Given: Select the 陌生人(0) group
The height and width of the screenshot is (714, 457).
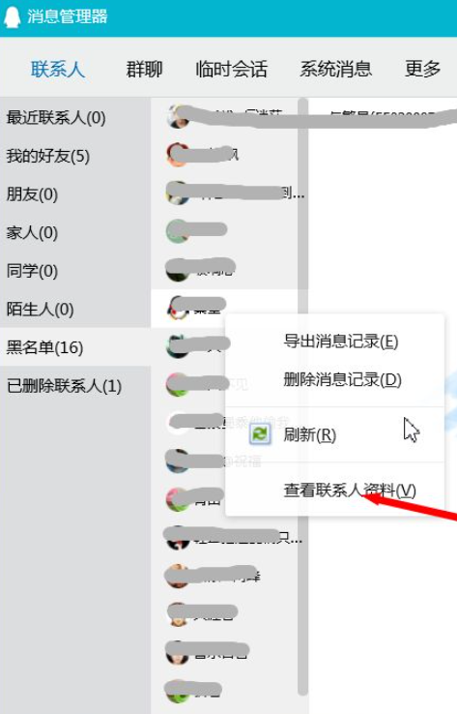Looking at the screenshot, I should pos(40,310).
